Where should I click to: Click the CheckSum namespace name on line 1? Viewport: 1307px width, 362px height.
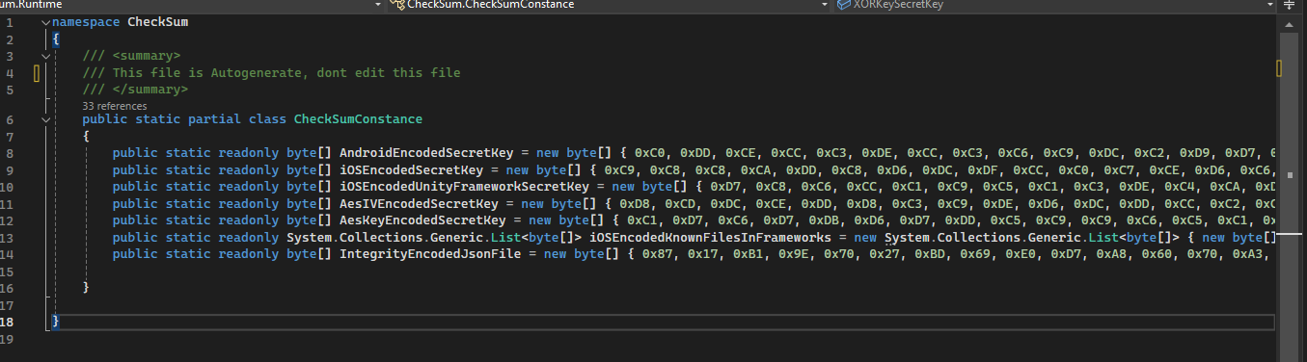158,22
